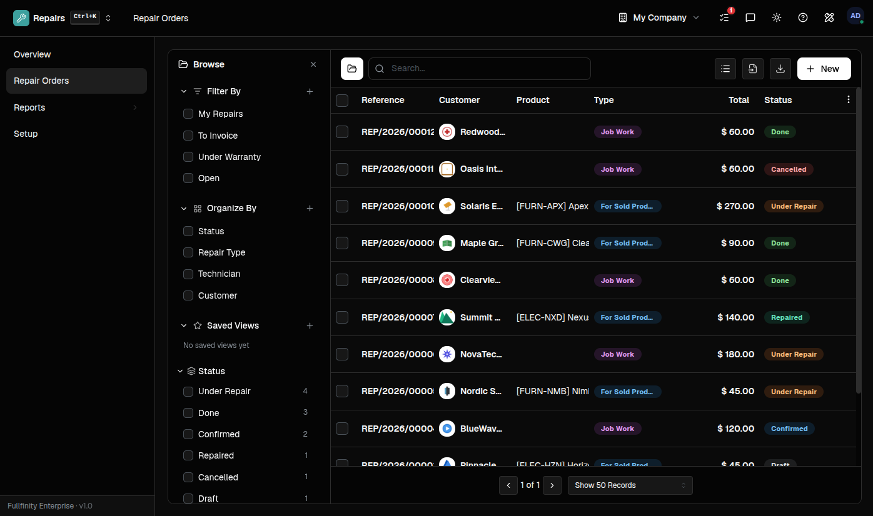873x516 pixels.
Task: Click the $ 140.00 total cell
Action: pyautogui.click(x=736, y=317)
